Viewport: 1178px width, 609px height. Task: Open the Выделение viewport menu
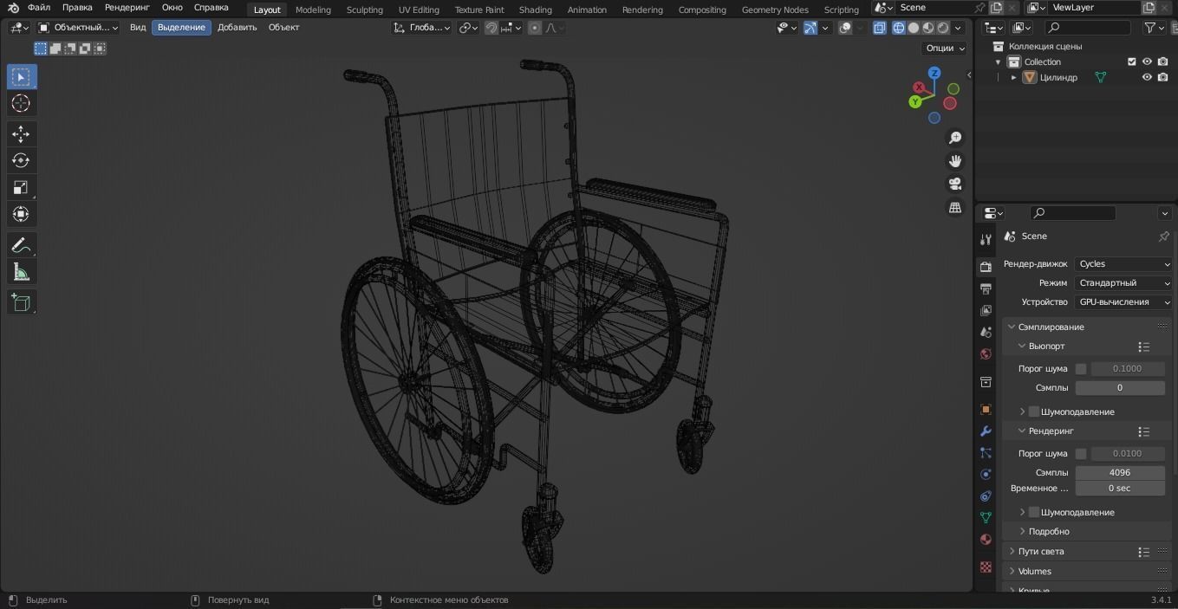tap(181, 28)
